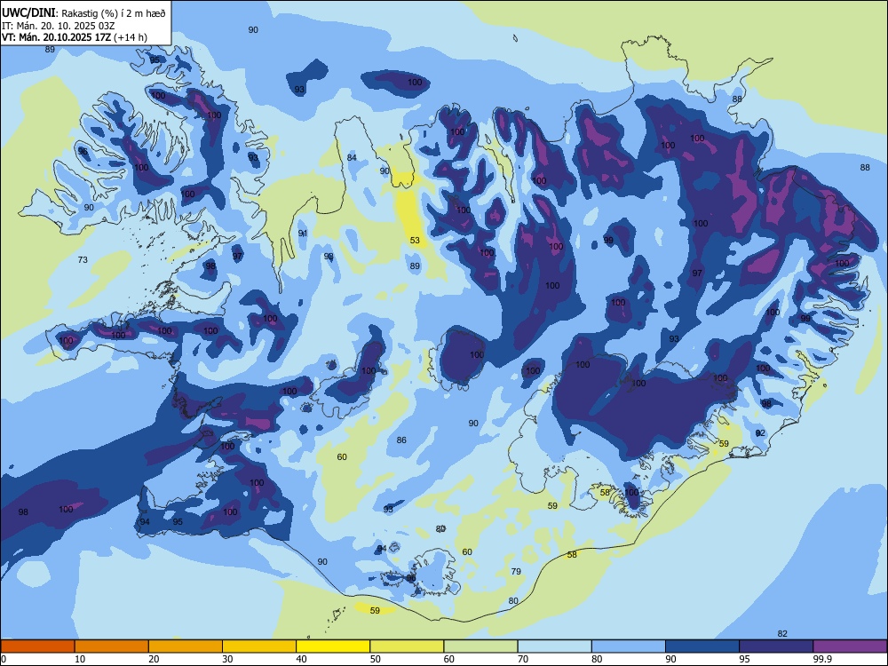
Task: Click the 'IT: Mán. 20. 10. 2025 03Z' line
Action: [59, 26]
